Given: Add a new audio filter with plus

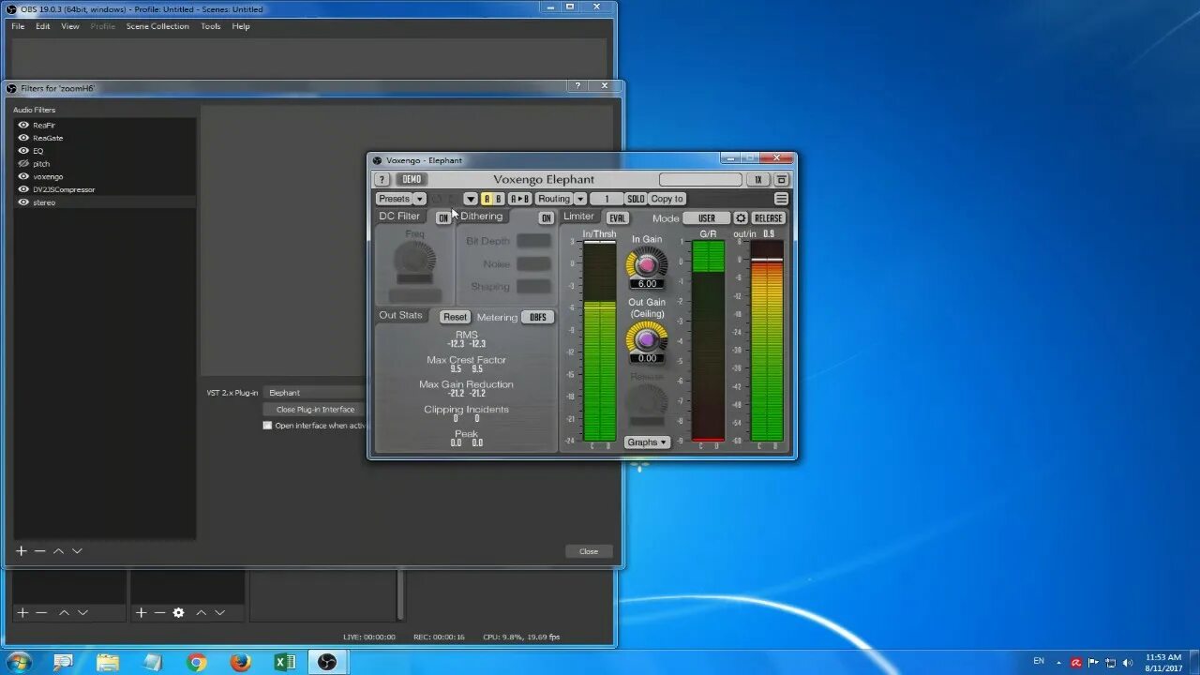Looking at the screenshot, I should coord(22,551).
